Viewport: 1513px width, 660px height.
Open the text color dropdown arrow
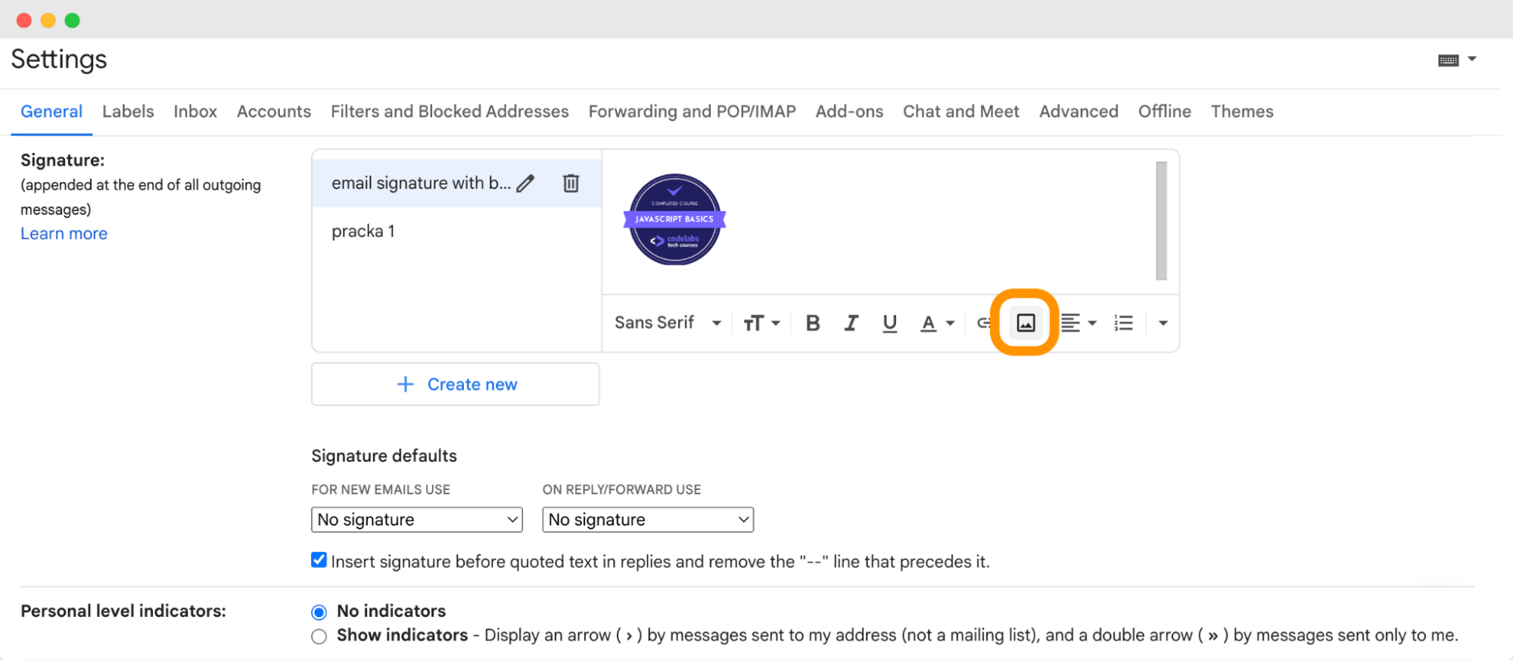pyautogui.click(x=950, y=324)
